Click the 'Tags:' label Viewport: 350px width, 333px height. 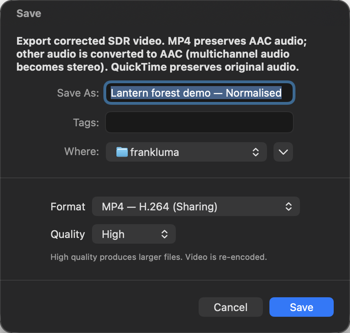(x=86, y=123)
